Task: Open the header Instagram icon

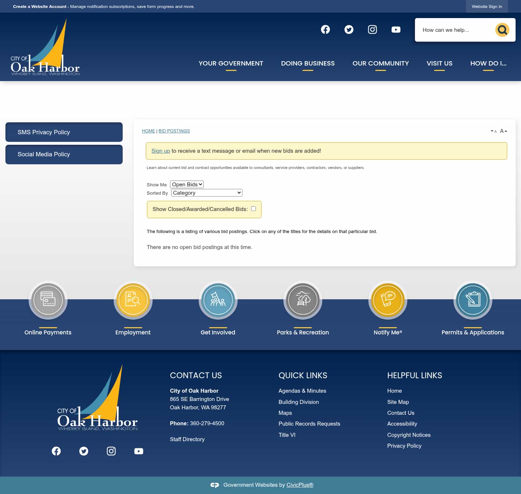Action: [372, 30]
